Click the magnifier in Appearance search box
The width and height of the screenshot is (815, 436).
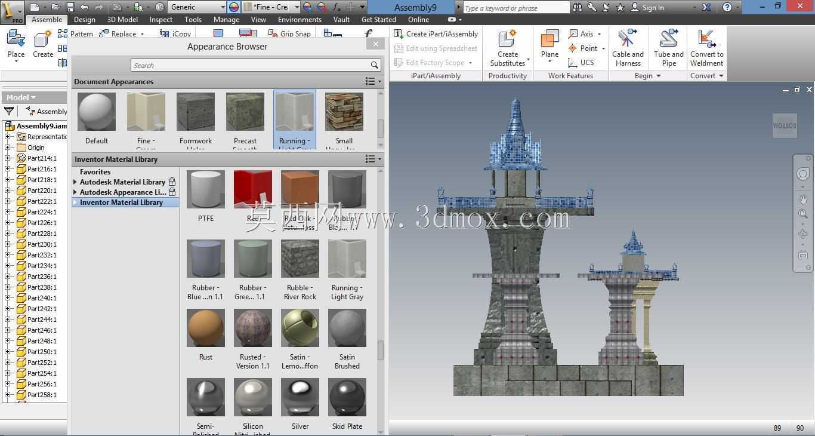(374, 65)
